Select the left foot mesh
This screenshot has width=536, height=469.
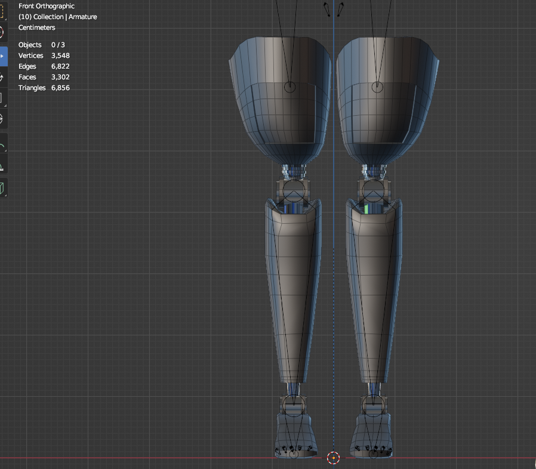click(x=296, y=436)
